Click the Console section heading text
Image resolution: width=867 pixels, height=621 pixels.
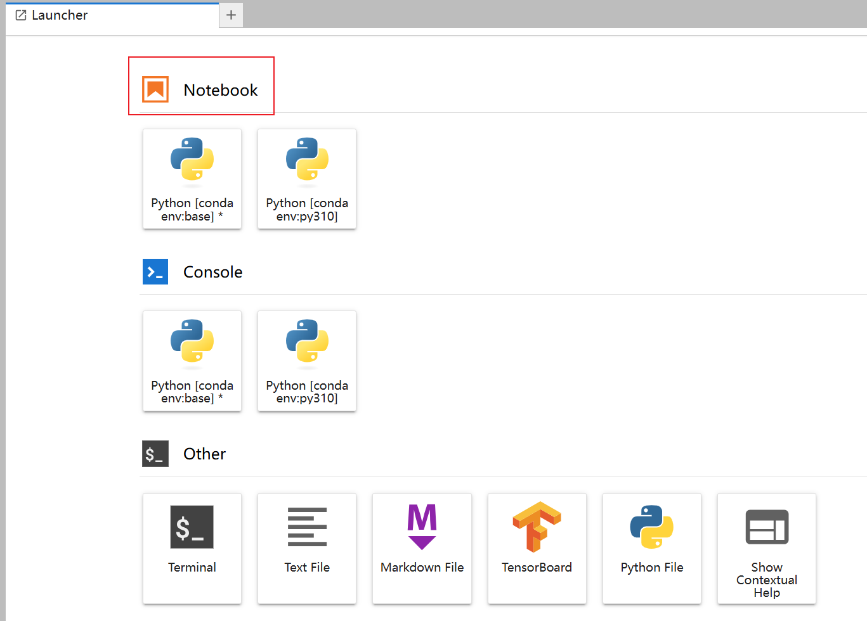(213, 272)
